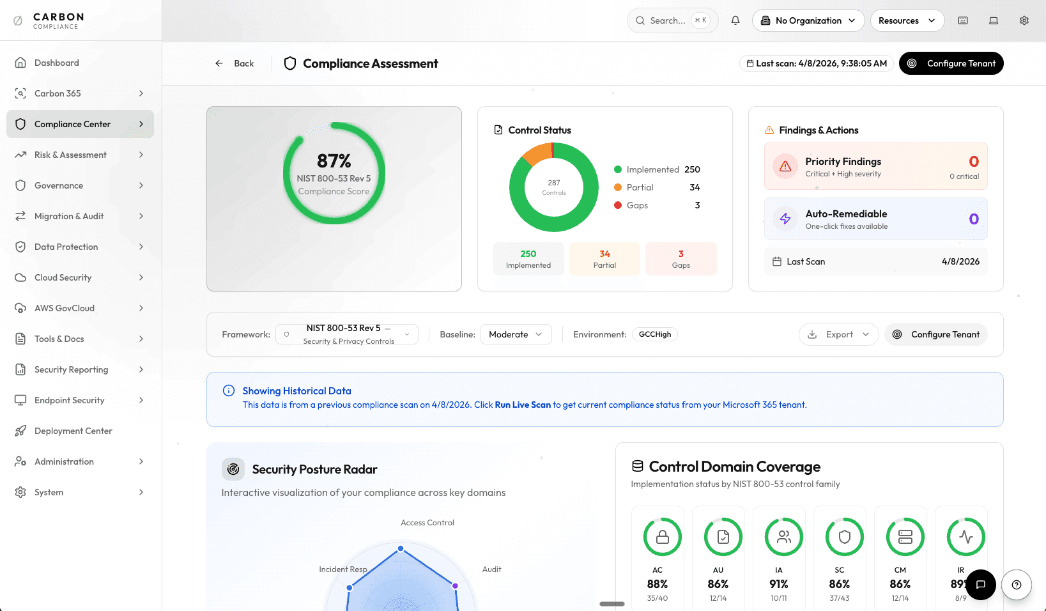Image resolution: width=1046 pixels, height=611 pixels.
Task: Open settings gear icon in top bar
Action: 1024,20
